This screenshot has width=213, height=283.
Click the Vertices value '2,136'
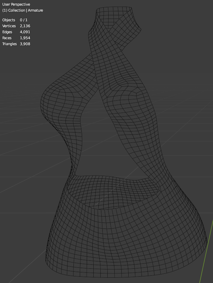tap(25, 26)
